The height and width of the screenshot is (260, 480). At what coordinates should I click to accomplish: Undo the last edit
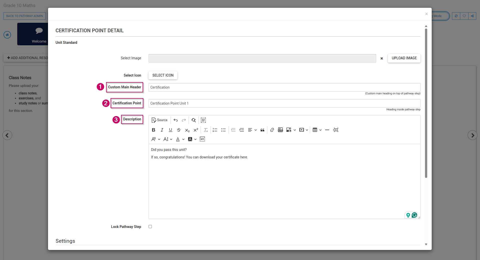pyautogui.click(x=176, y=120)
